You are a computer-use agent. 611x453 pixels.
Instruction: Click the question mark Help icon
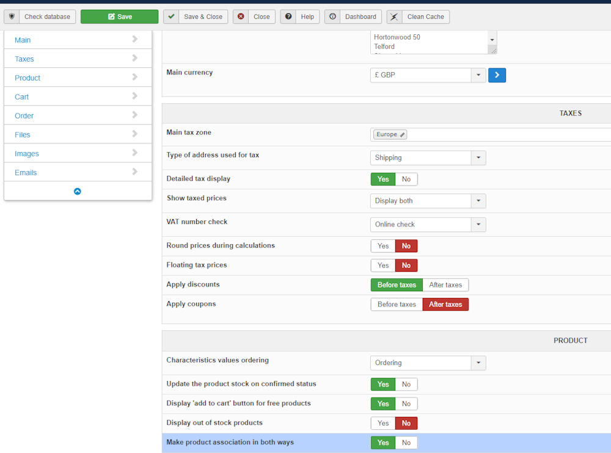[288, 16]
